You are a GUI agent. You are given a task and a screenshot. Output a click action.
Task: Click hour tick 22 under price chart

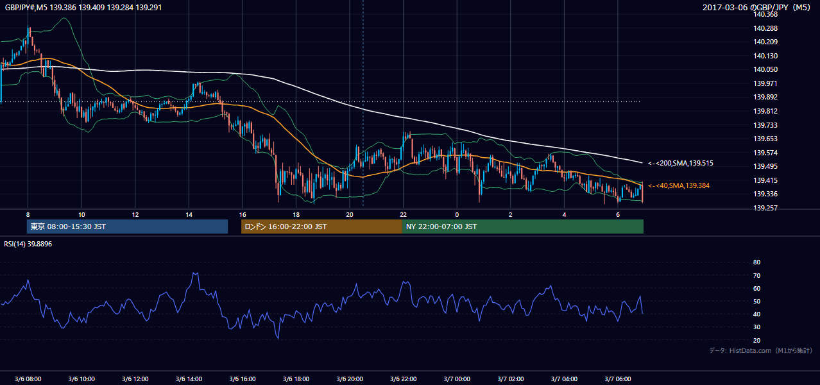403,214
